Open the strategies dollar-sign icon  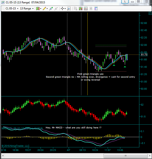(x=91, y=9)
